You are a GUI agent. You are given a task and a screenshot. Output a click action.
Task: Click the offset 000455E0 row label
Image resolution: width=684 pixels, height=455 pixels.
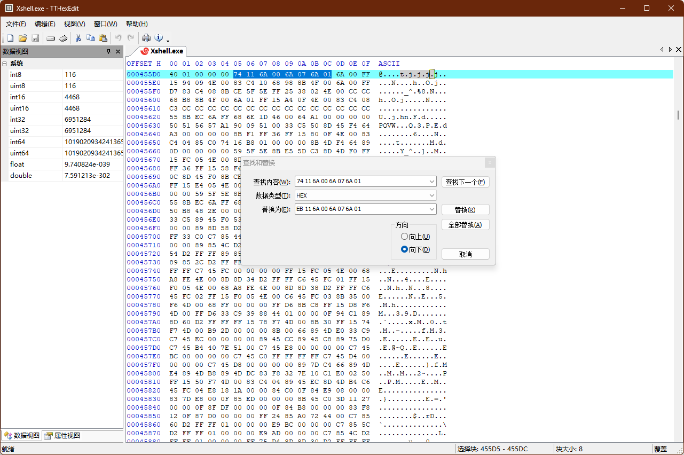144,83
